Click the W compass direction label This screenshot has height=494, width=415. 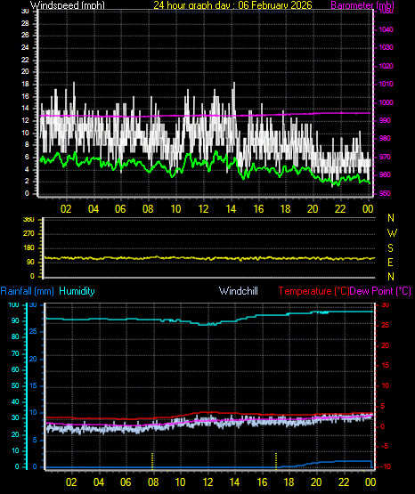click(392, 233)
